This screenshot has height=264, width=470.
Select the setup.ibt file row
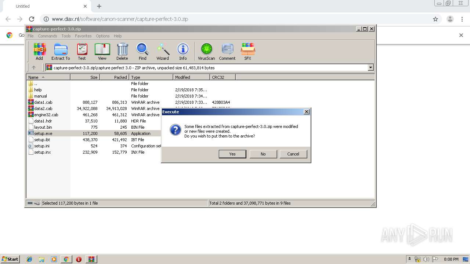(x=94, y=140)
